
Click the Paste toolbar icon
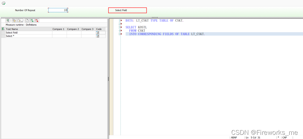pyautogui.click(x=19, y=20)
